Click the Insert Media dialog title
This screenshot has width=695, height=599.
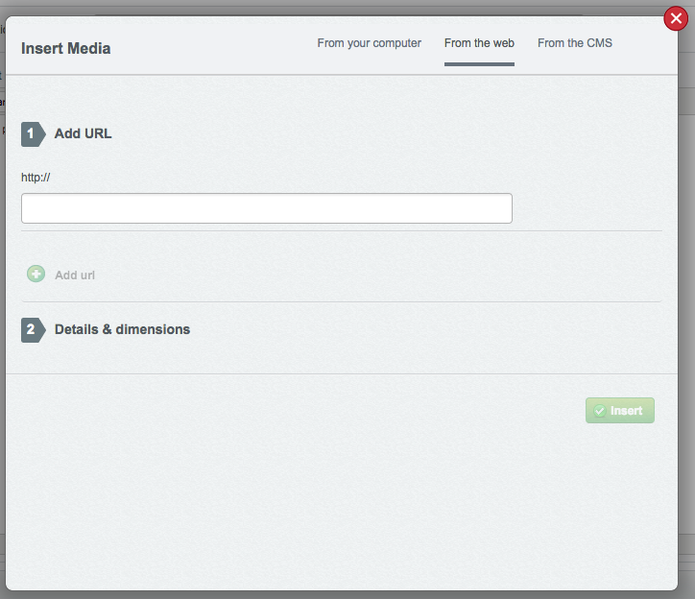pos(65,48)
